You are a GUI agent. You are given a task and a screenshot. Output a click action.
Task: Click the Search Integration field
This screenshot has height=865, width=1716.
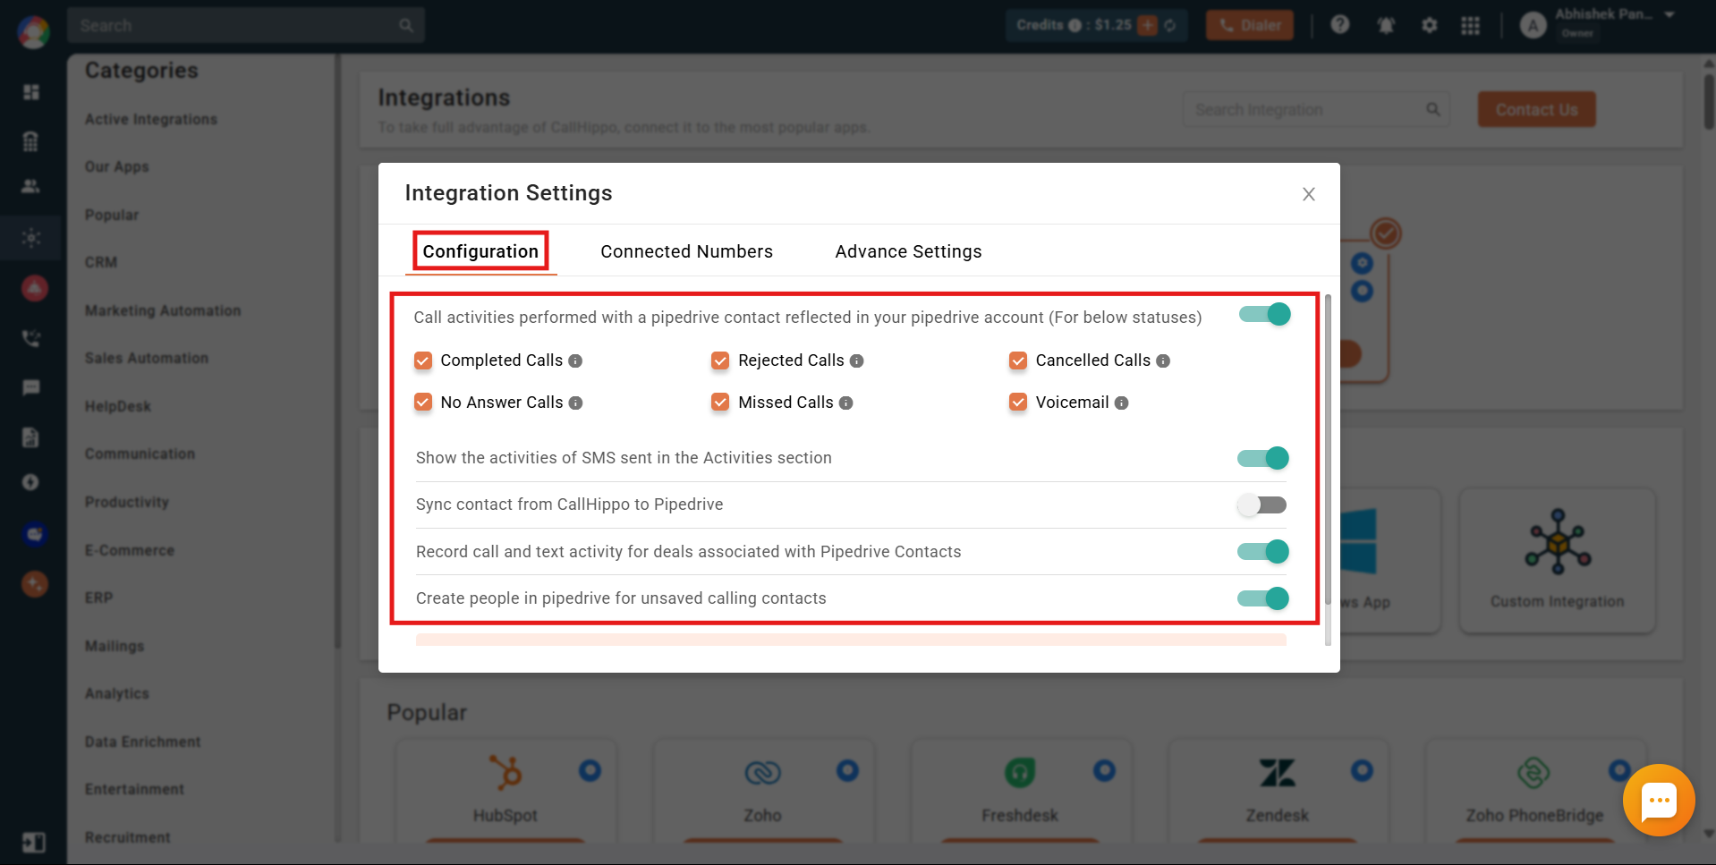pos(1316,109)
